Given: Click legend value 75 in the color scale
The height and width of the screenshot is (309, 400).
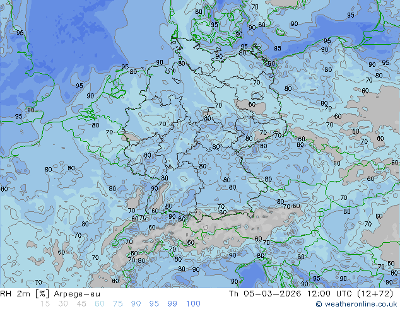Looking at the screenshot, I should tap(117, 304).
